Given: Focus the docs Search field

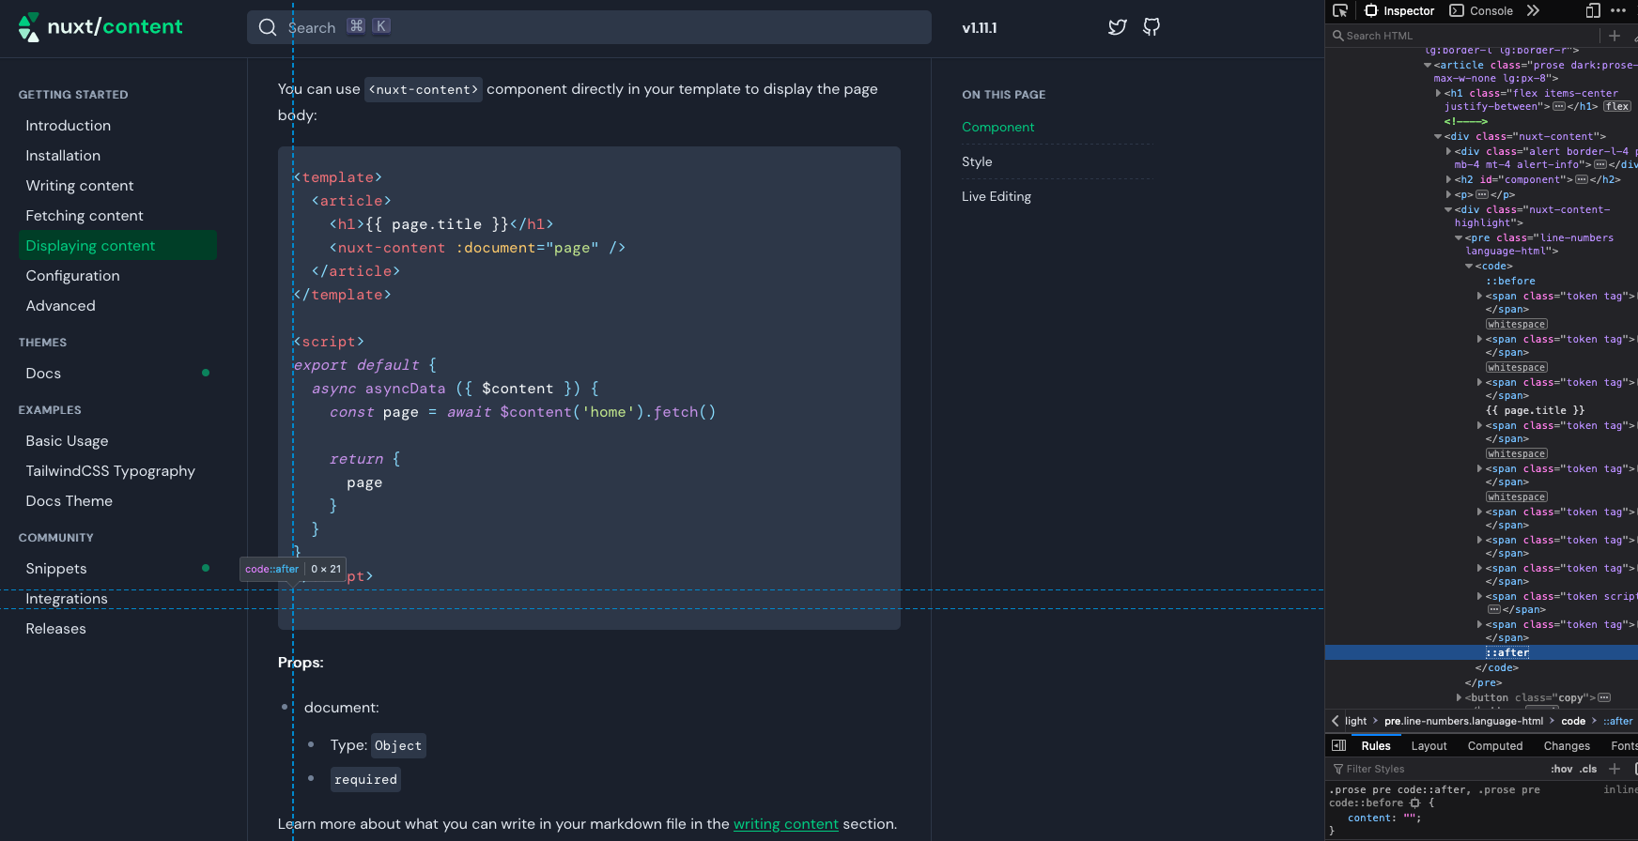Looking at the screenshot, I should pos(589,27).
